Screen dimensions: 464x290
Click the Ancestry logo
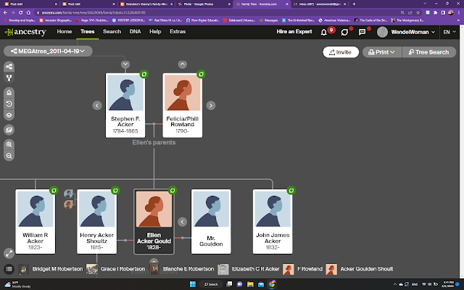(x=25, y=32)
